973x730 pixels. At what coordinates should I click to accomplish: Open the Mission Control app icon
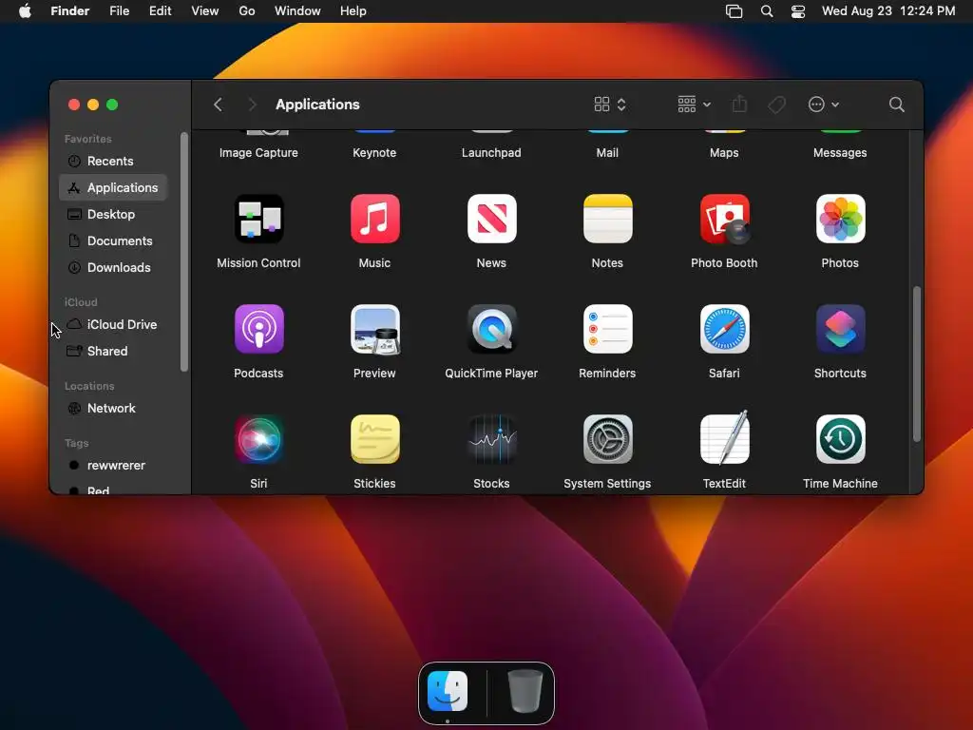point(258,220)
